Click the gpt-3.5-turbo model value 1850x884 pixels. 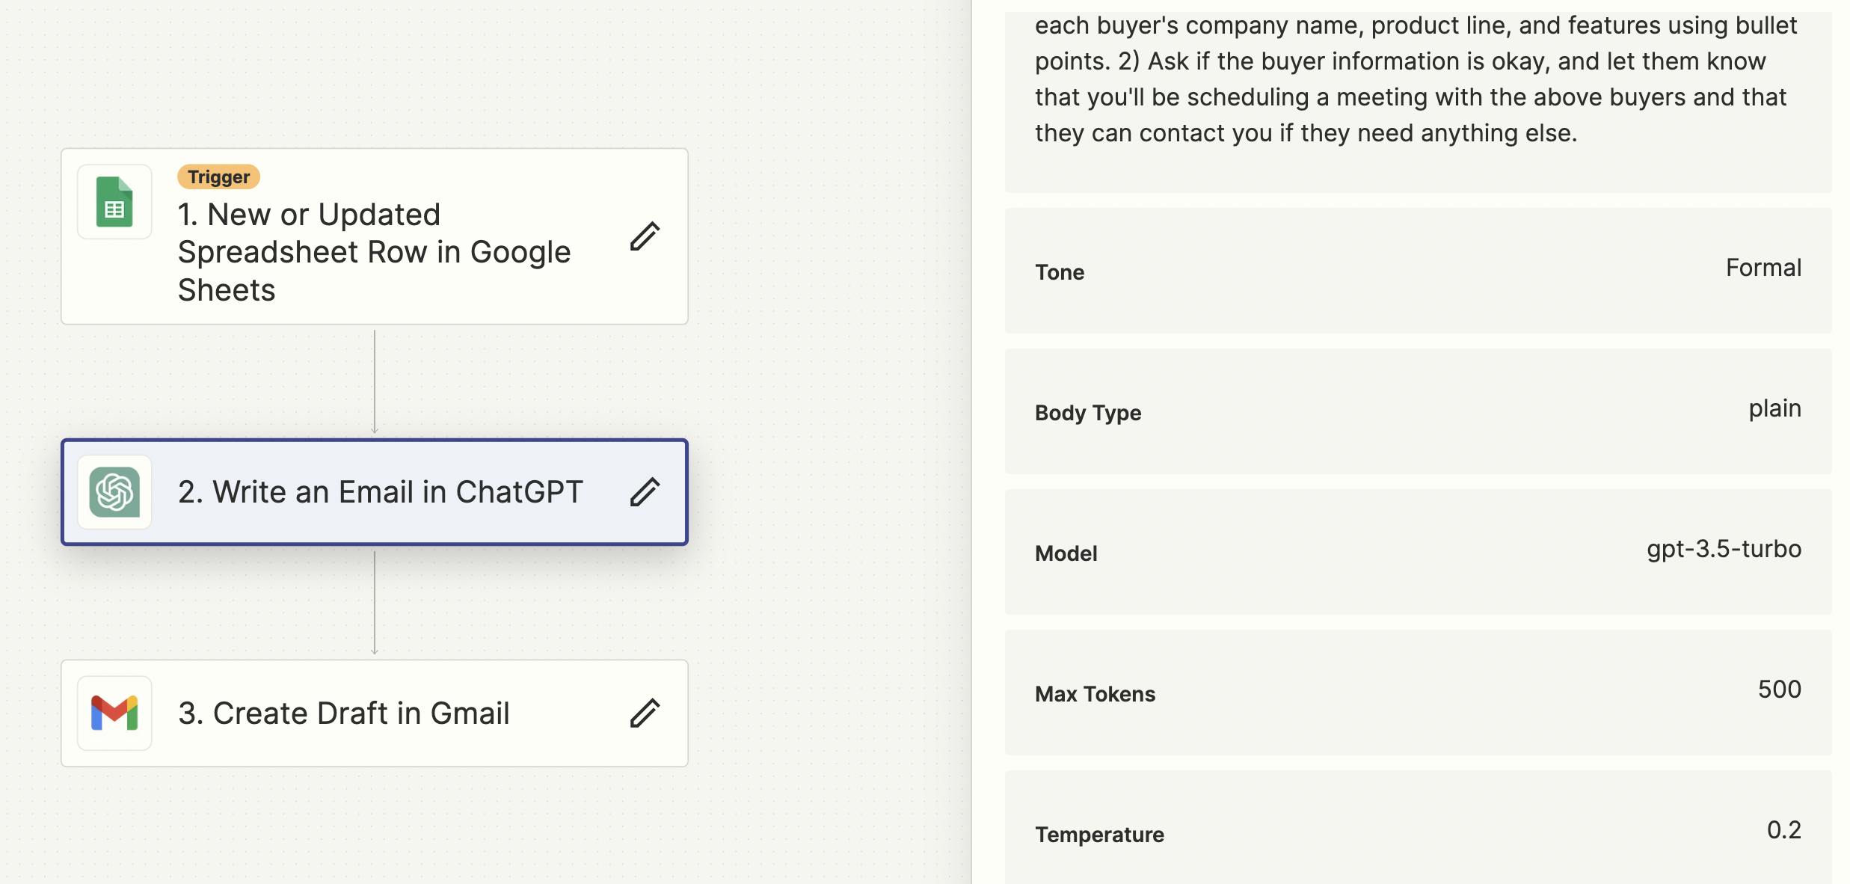coord(1724,550)
